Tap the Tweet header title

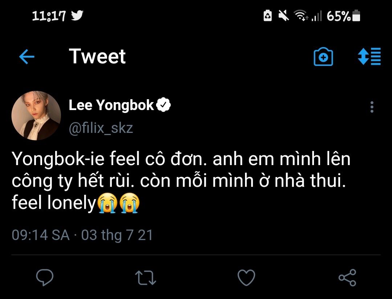[97, 56]
